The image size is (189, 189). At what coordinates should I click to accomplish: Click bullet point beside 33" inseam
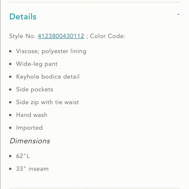tap(10, 169)
